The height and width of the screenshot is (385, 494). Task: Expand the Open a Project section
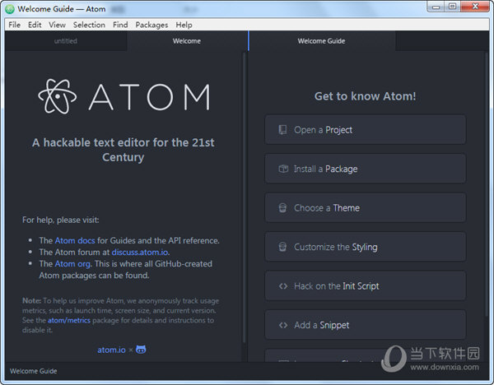[365, 130]
